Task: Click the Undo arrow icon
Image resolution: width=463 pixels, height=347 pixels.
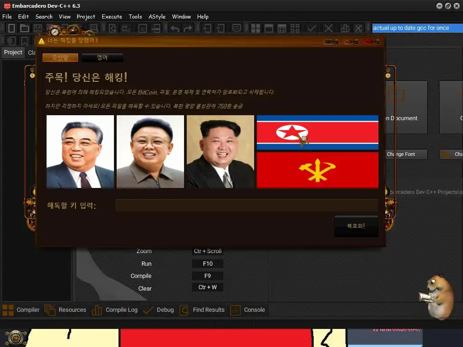Action: click(175, 28)
